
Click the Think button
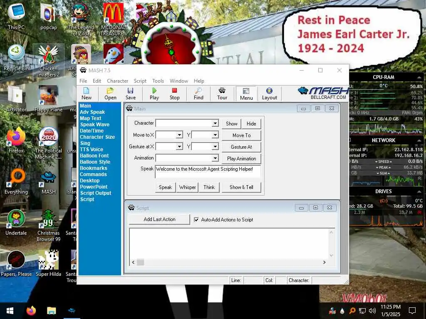click(x=209, y=187)
